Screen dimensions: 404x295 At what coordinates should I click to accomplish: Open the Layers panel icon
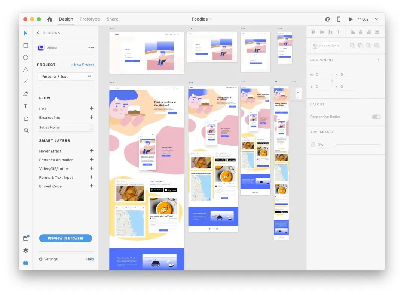25,251
